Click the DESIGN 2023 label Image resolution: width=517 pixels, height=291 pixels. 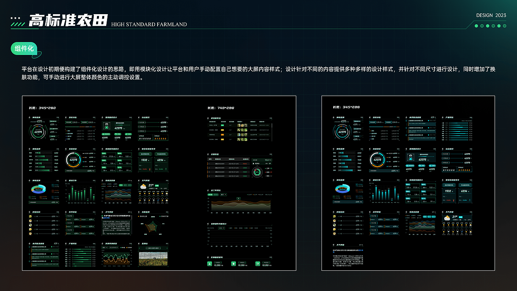491,15
